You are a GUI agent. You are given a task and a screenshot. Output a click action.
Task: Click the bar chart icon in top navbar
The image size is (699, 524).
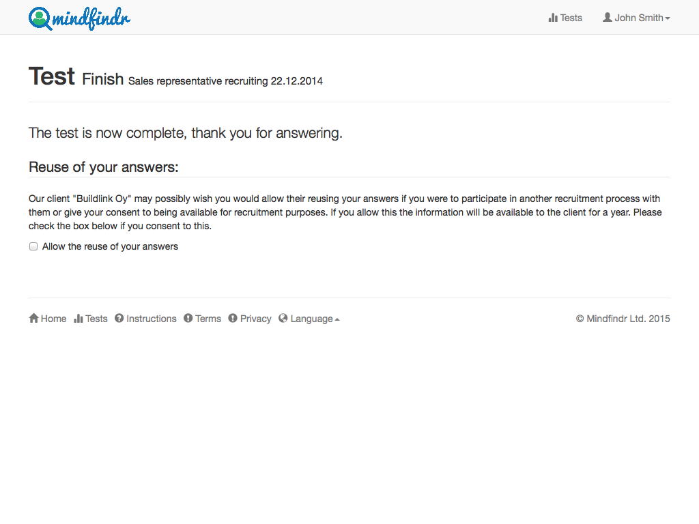coord(553,18)
